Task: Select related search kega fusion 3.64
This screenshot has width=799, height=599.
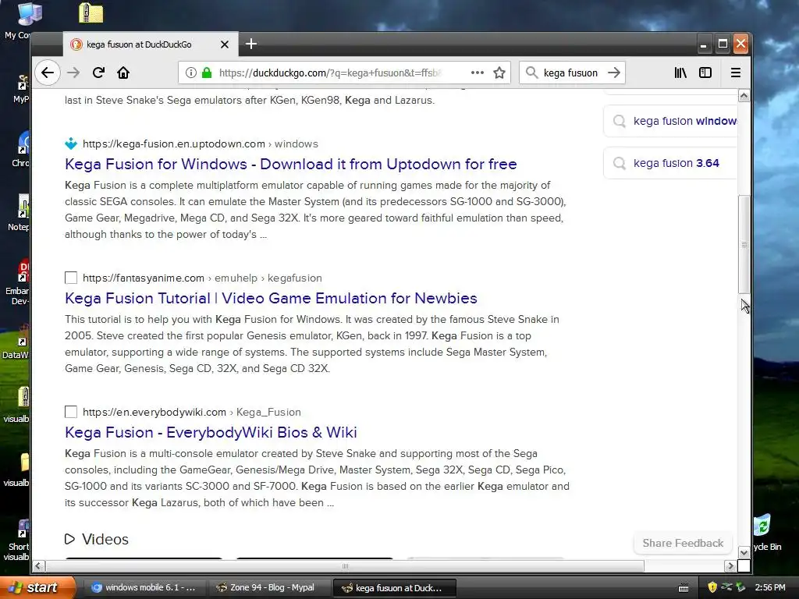Action: point(670,163)
